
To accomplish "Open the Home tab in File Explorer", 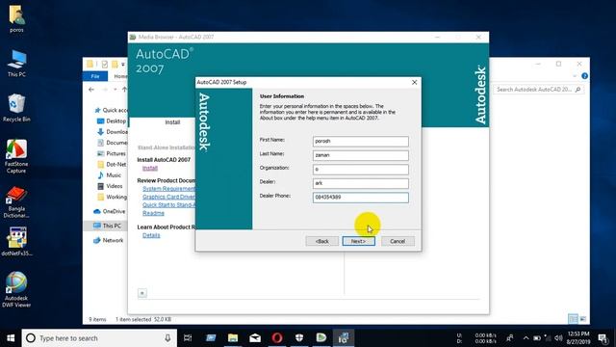I will tap(120, 76).
